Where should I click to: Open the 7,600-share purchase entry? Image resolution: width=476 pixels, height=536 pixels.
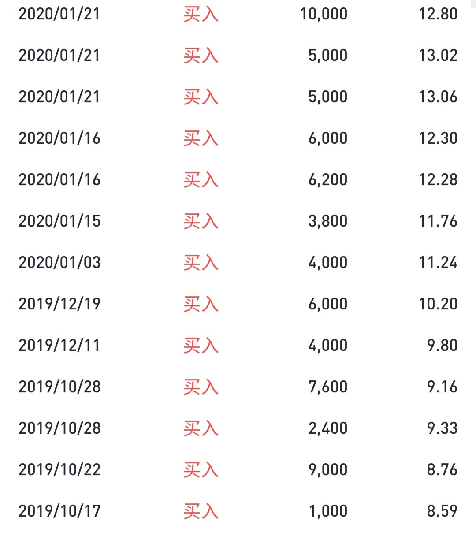click(x=238, y=387)
